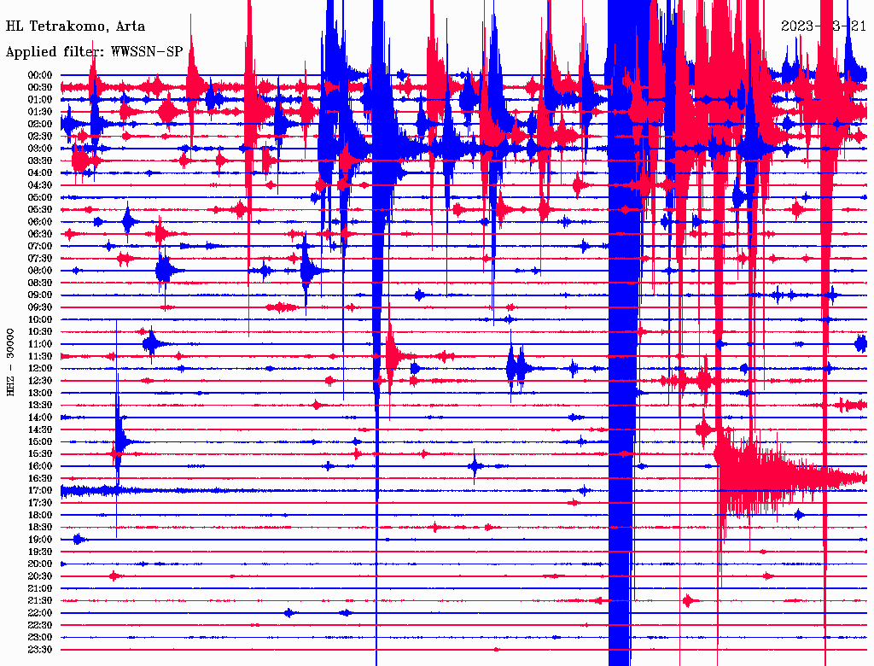Select the 04:30 time label

click(x=40, y=185)
